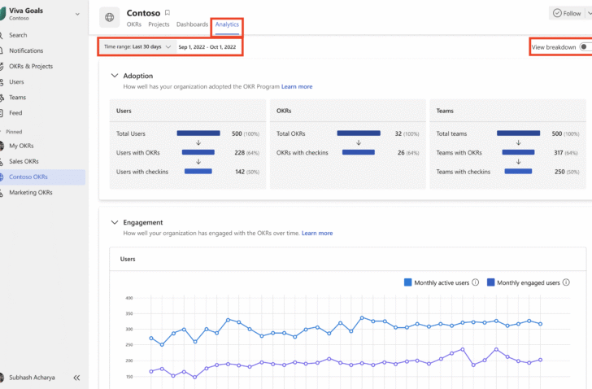Open the Viva Goals organization switcher chevron

[77, 14]
